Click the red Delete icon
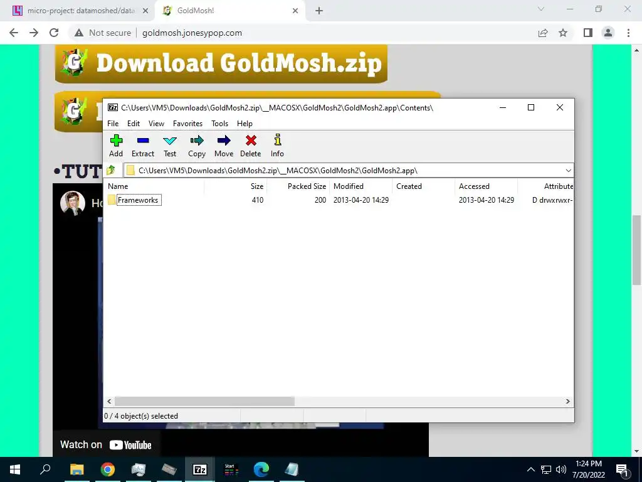 point(251,146)
